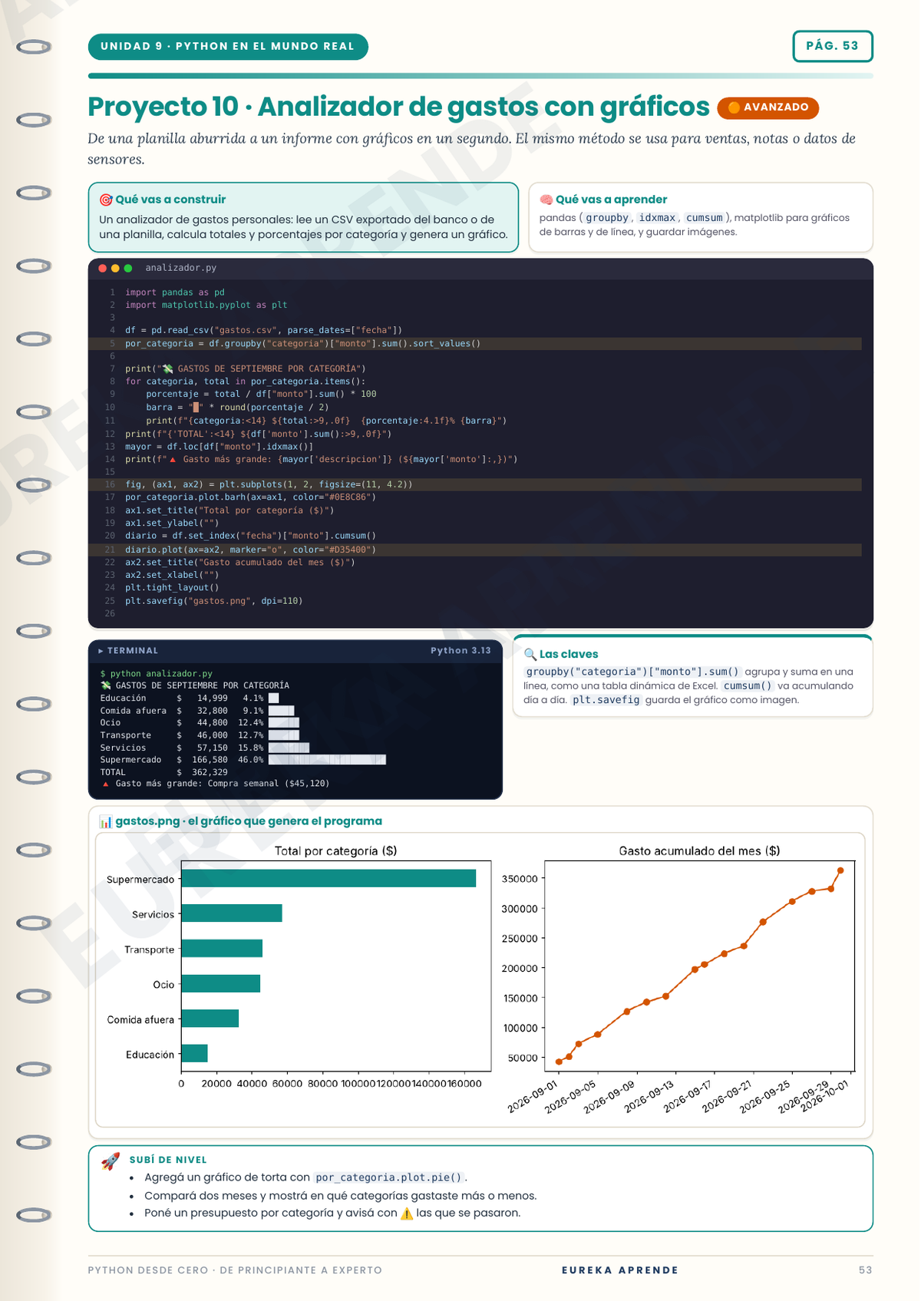Screen dimensions: 921x1301
Task: Click the last orange data point on the line chart
Action: coord(841,870)
